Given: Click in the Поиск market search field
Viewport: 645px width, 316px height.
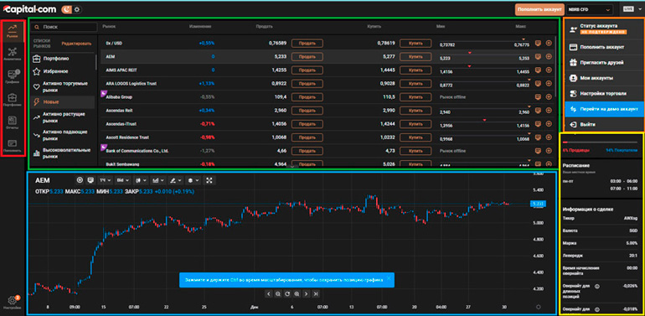Looking at the screenshot, I should click(64, 27).
